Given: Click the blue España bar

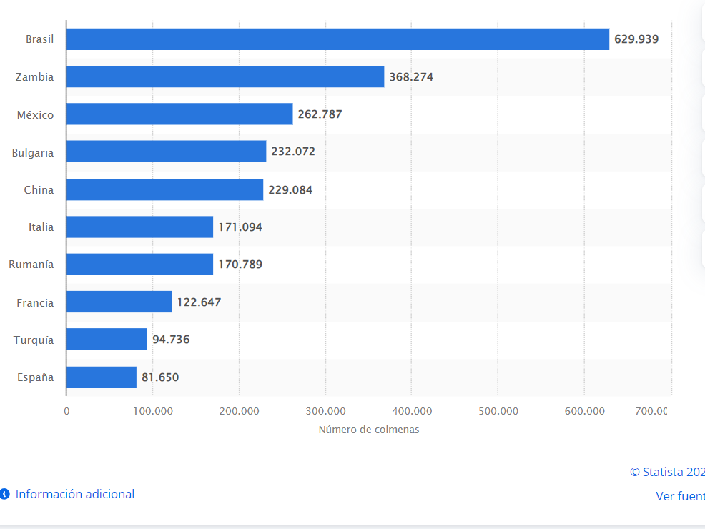Looking at the screenshot, I should coord(102,377).
